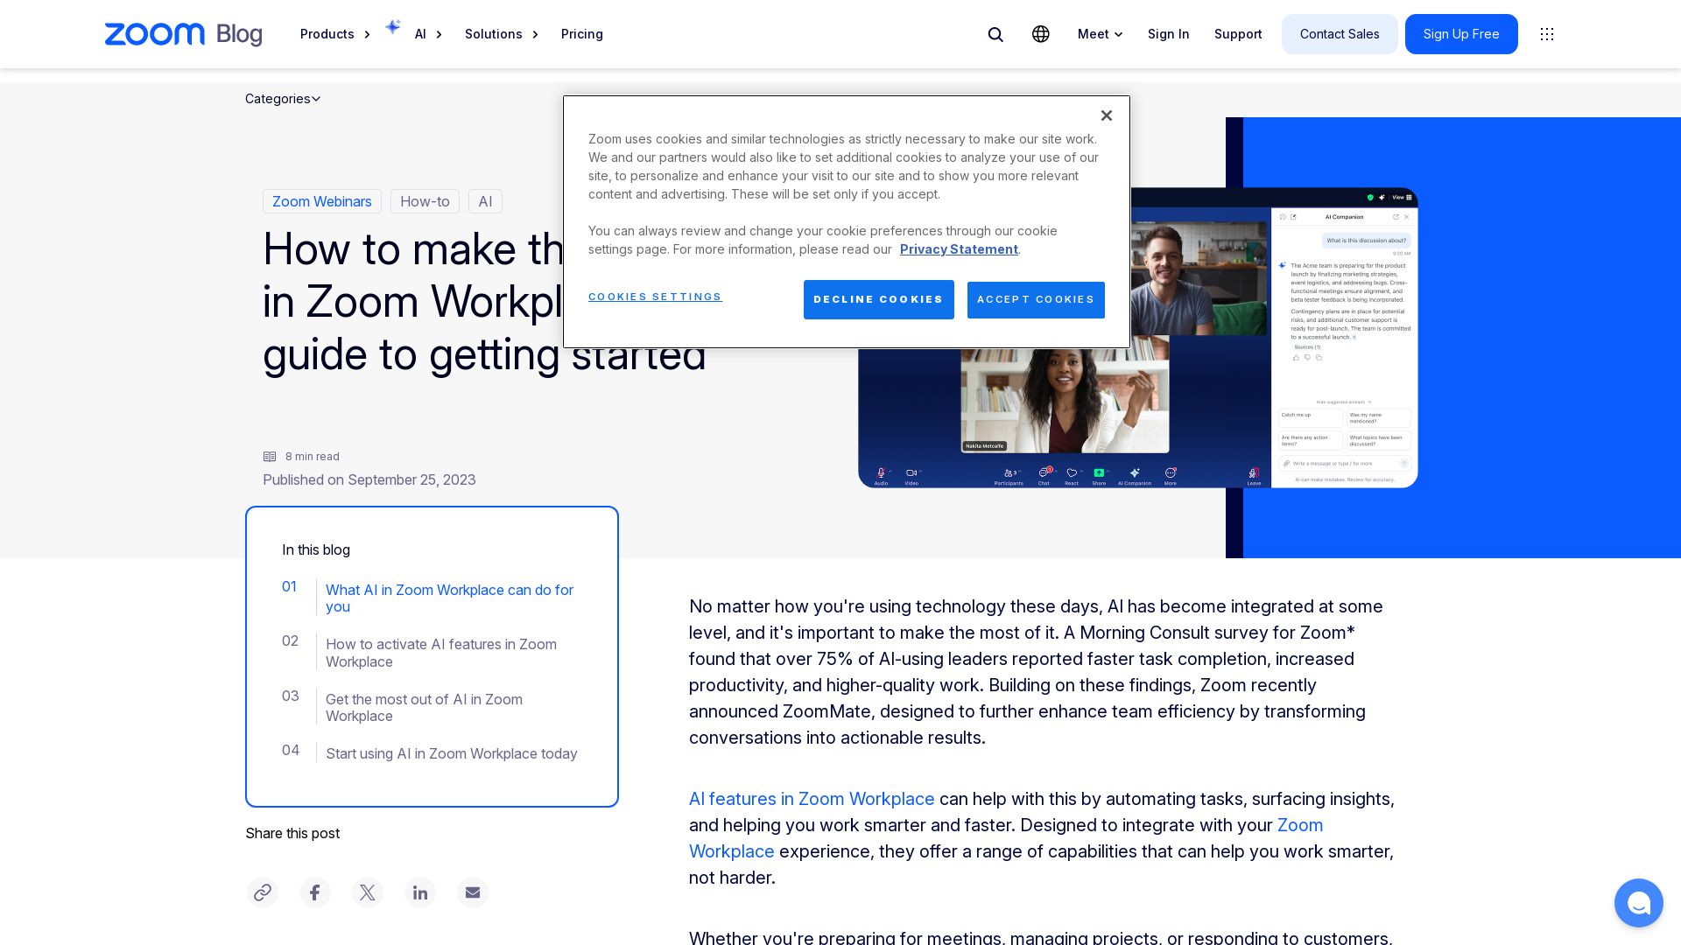Expand the Categories dropdown

(x=283, y=99)
